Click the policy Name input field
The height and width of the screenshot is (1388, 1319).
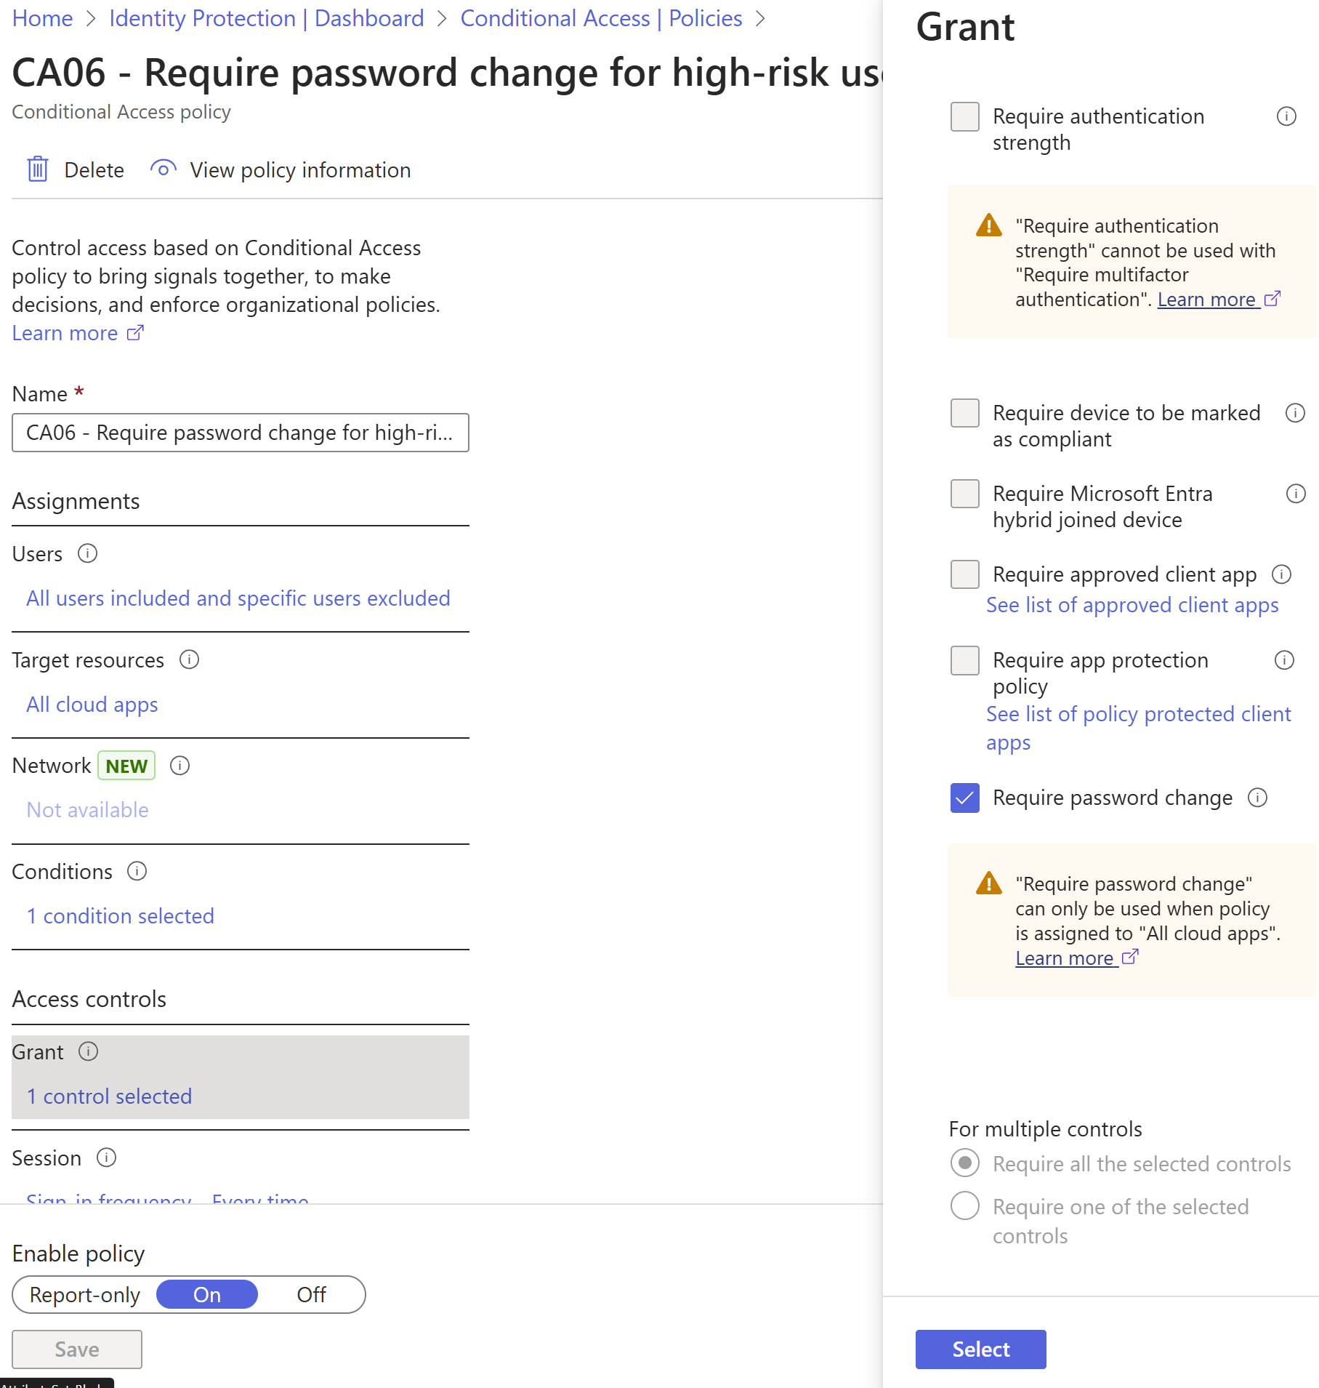(x=241, y=433)
